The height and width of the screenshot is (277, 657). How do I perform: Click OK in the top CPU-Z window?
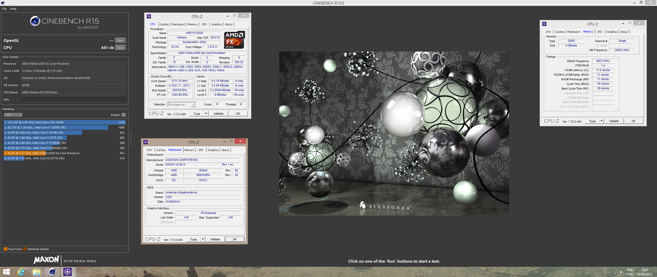[x=238, y=114]
